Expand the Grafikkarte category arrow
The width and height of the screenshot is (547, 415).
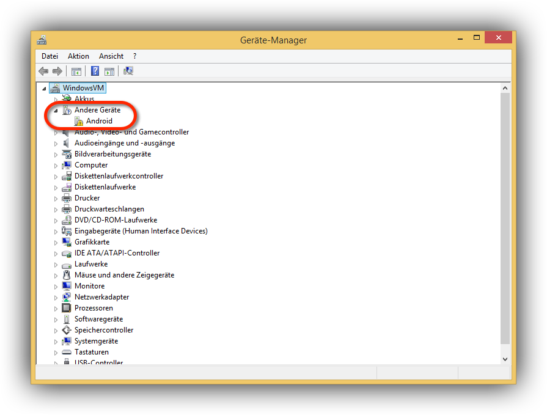coord(56,243)
